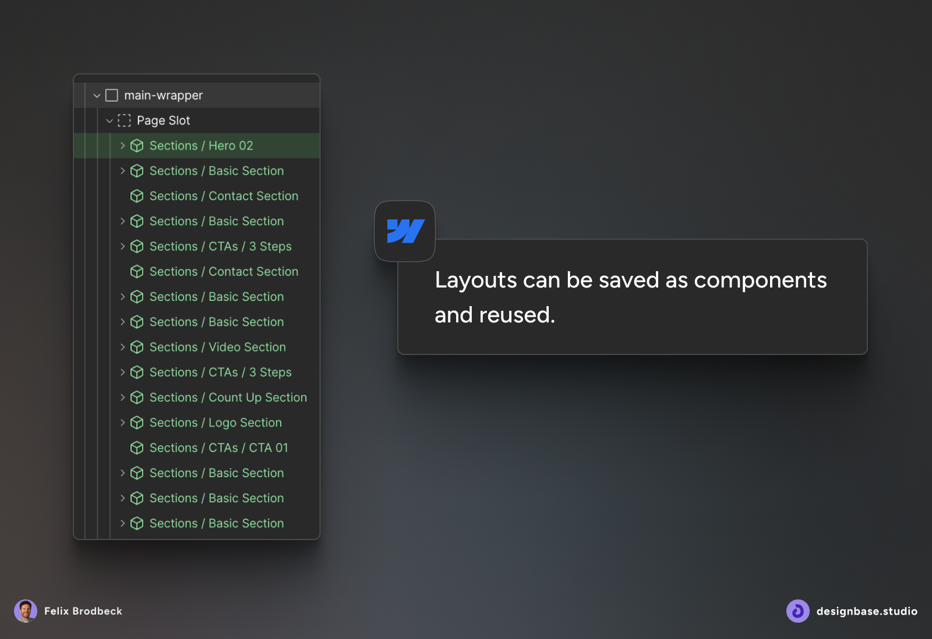Click the component icon beside Sections / CTAs / 3 Steps
The height and width of the screenshot is (639, 932).
(x=137, y=246)
